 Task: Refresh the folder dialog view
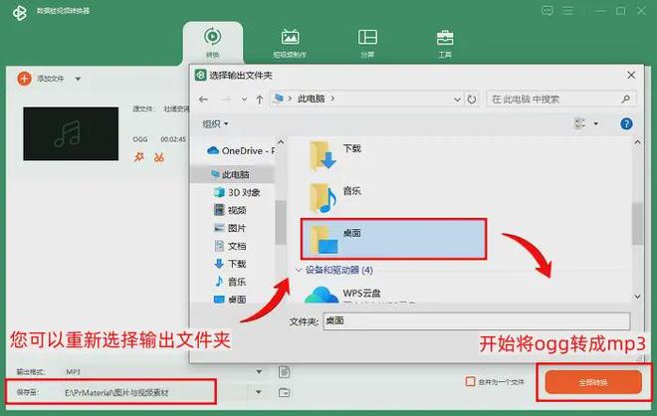point(472,100)
